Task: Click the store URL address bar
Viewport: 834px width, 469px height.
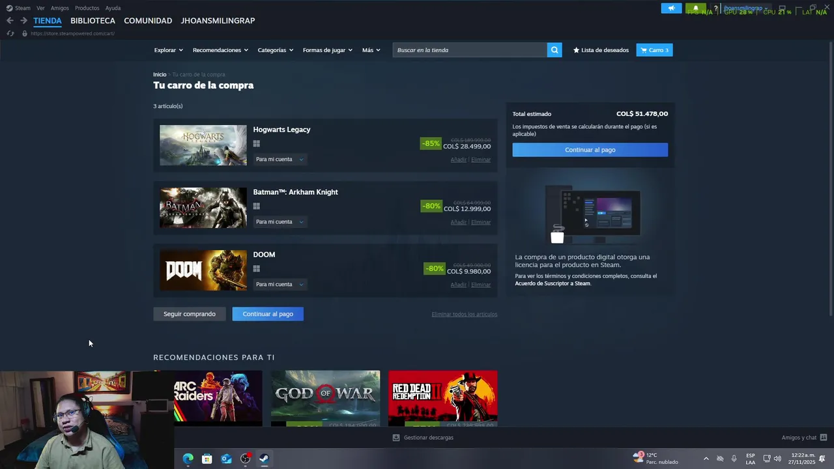Action: [72, 33]
